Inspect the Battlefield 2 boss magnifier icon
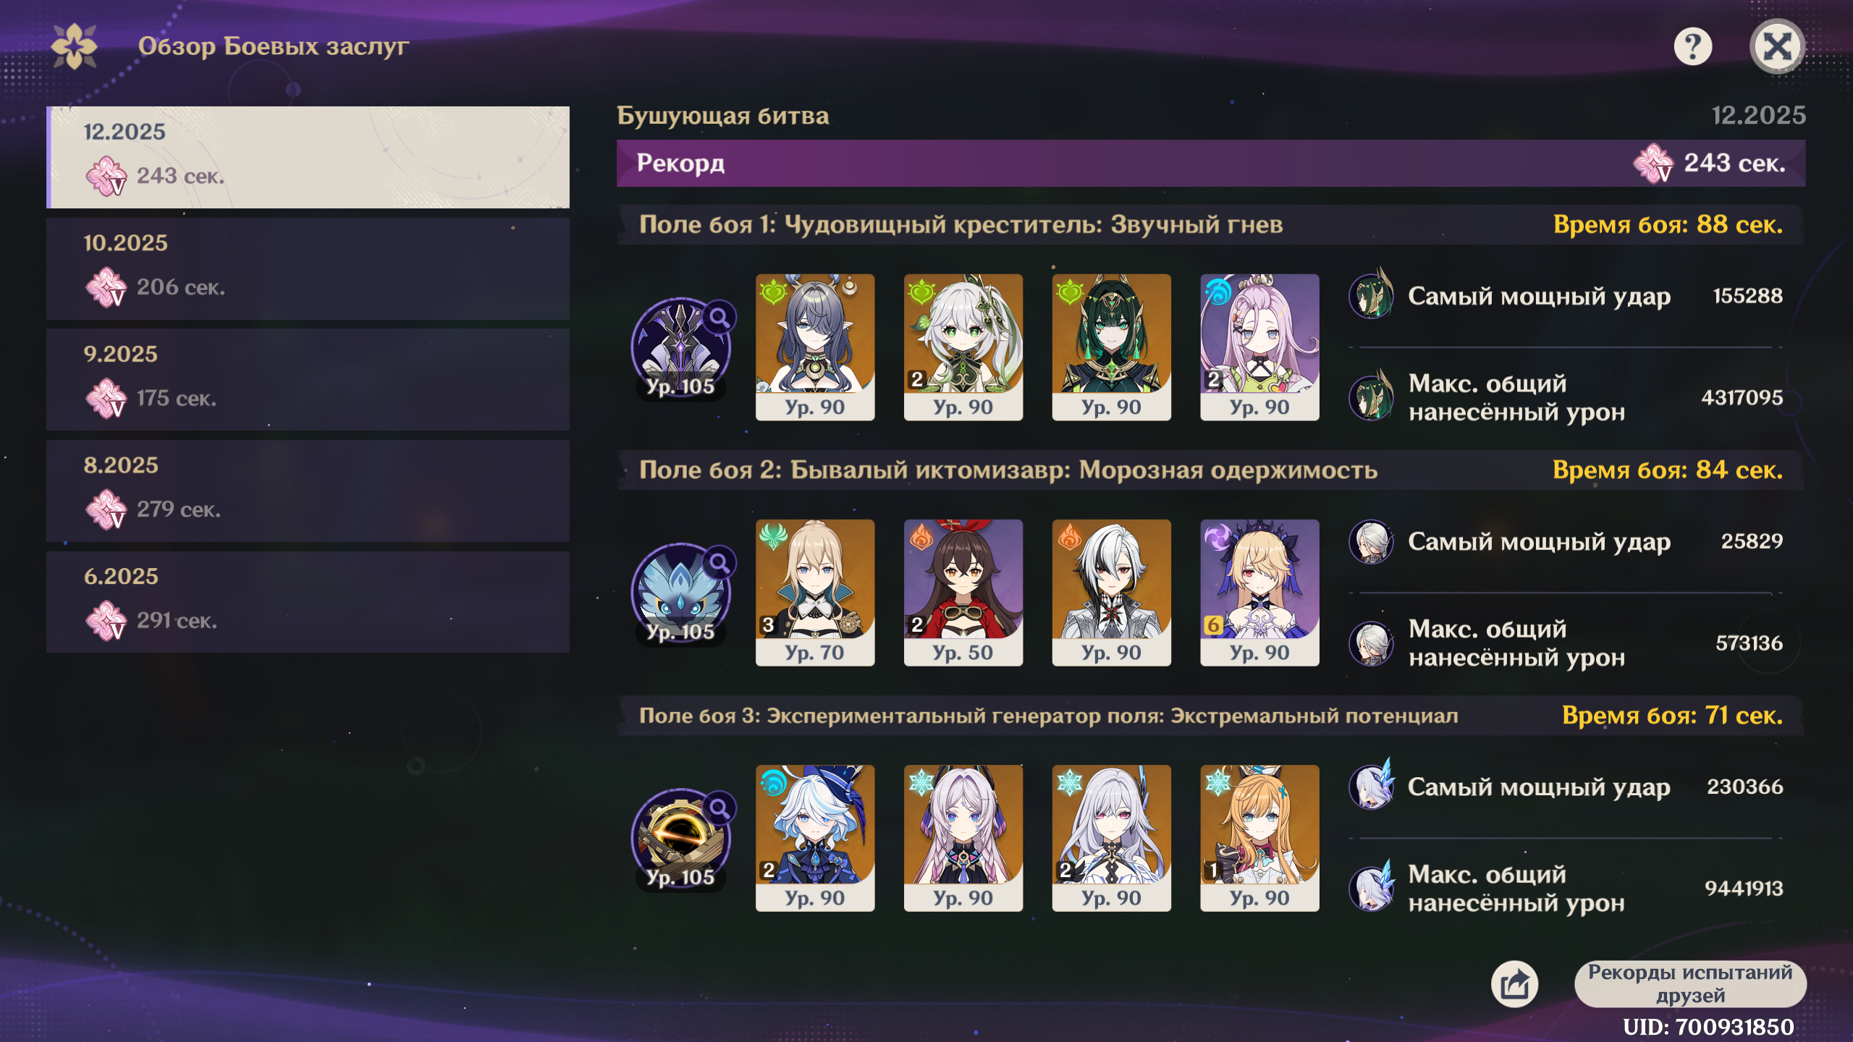The image size is (1853, 1042). (719, 562)
